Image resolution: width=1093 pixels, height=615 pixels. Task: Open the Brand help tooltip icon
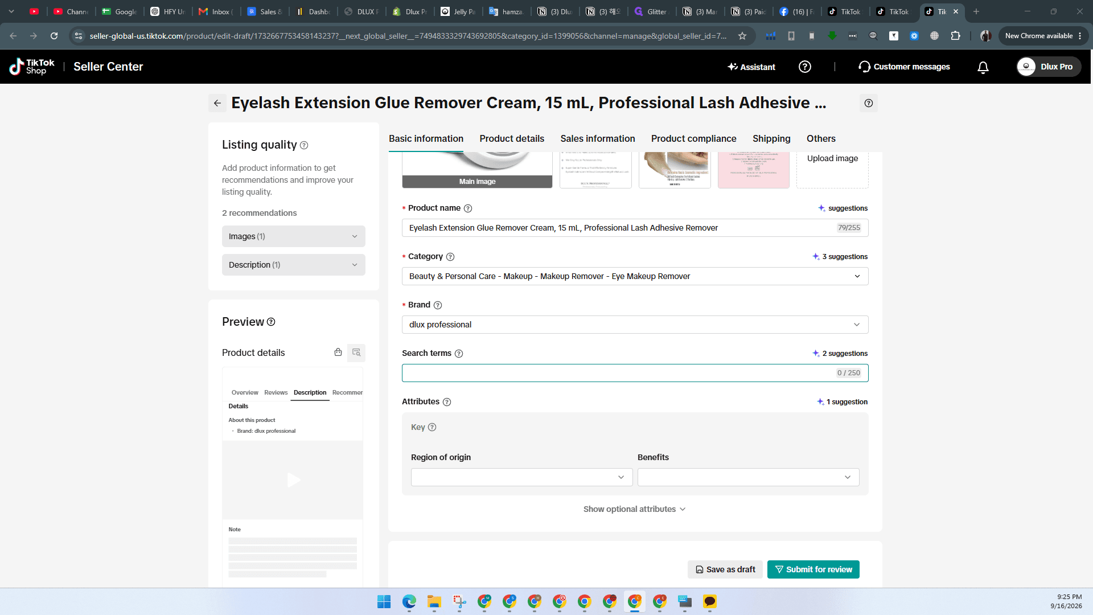pos(438,305)
